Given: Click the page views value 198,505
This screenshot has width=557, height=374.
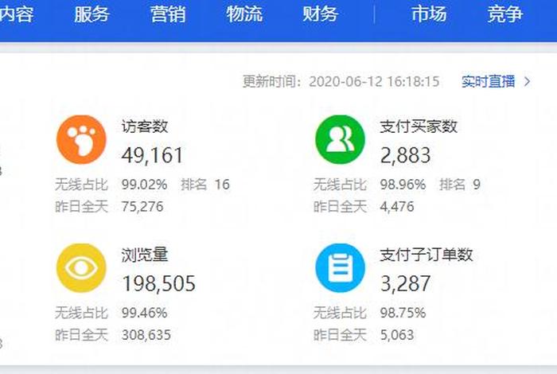Looking at the screenshot, I should pyautogui.click(x=158, y=284).
